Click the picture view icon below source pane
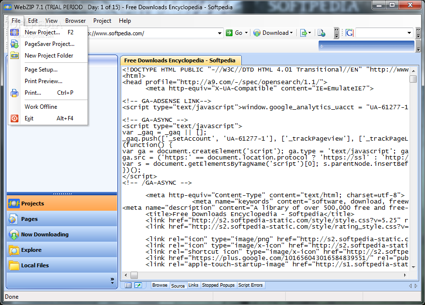Screen dimensions: 425x305 138,285
